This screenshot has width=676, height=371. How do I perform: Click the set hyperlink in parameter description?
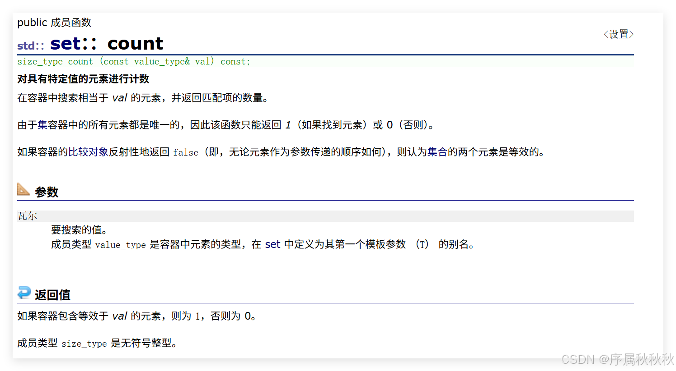tap(272, 244)
